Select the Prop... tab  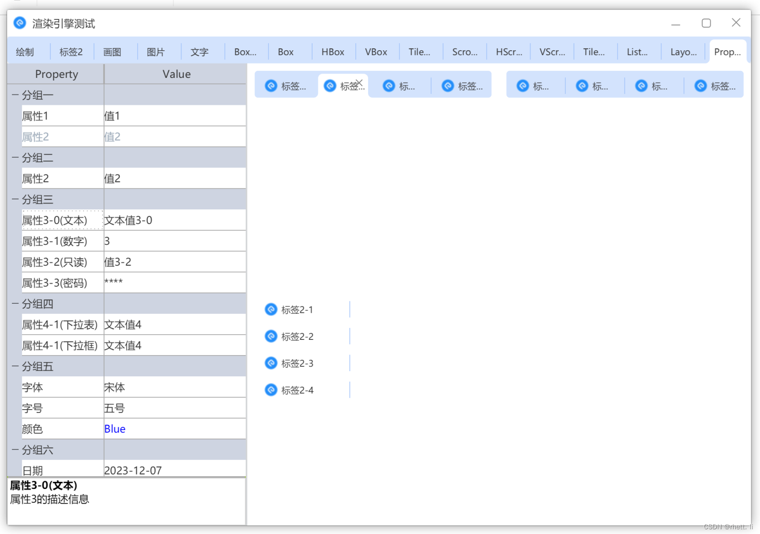pos(727,52)
